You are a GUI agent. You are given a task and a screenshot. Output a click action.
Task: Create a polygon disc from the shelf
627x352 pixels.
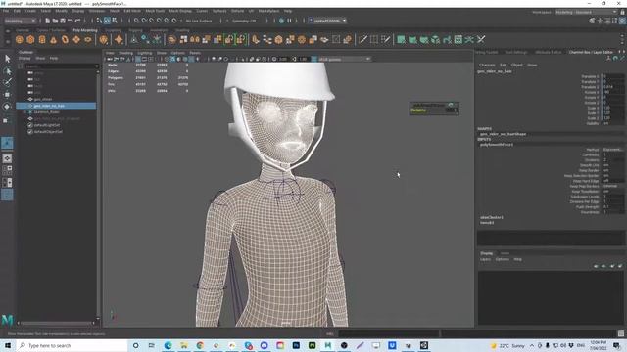click(x=88, y=39)
